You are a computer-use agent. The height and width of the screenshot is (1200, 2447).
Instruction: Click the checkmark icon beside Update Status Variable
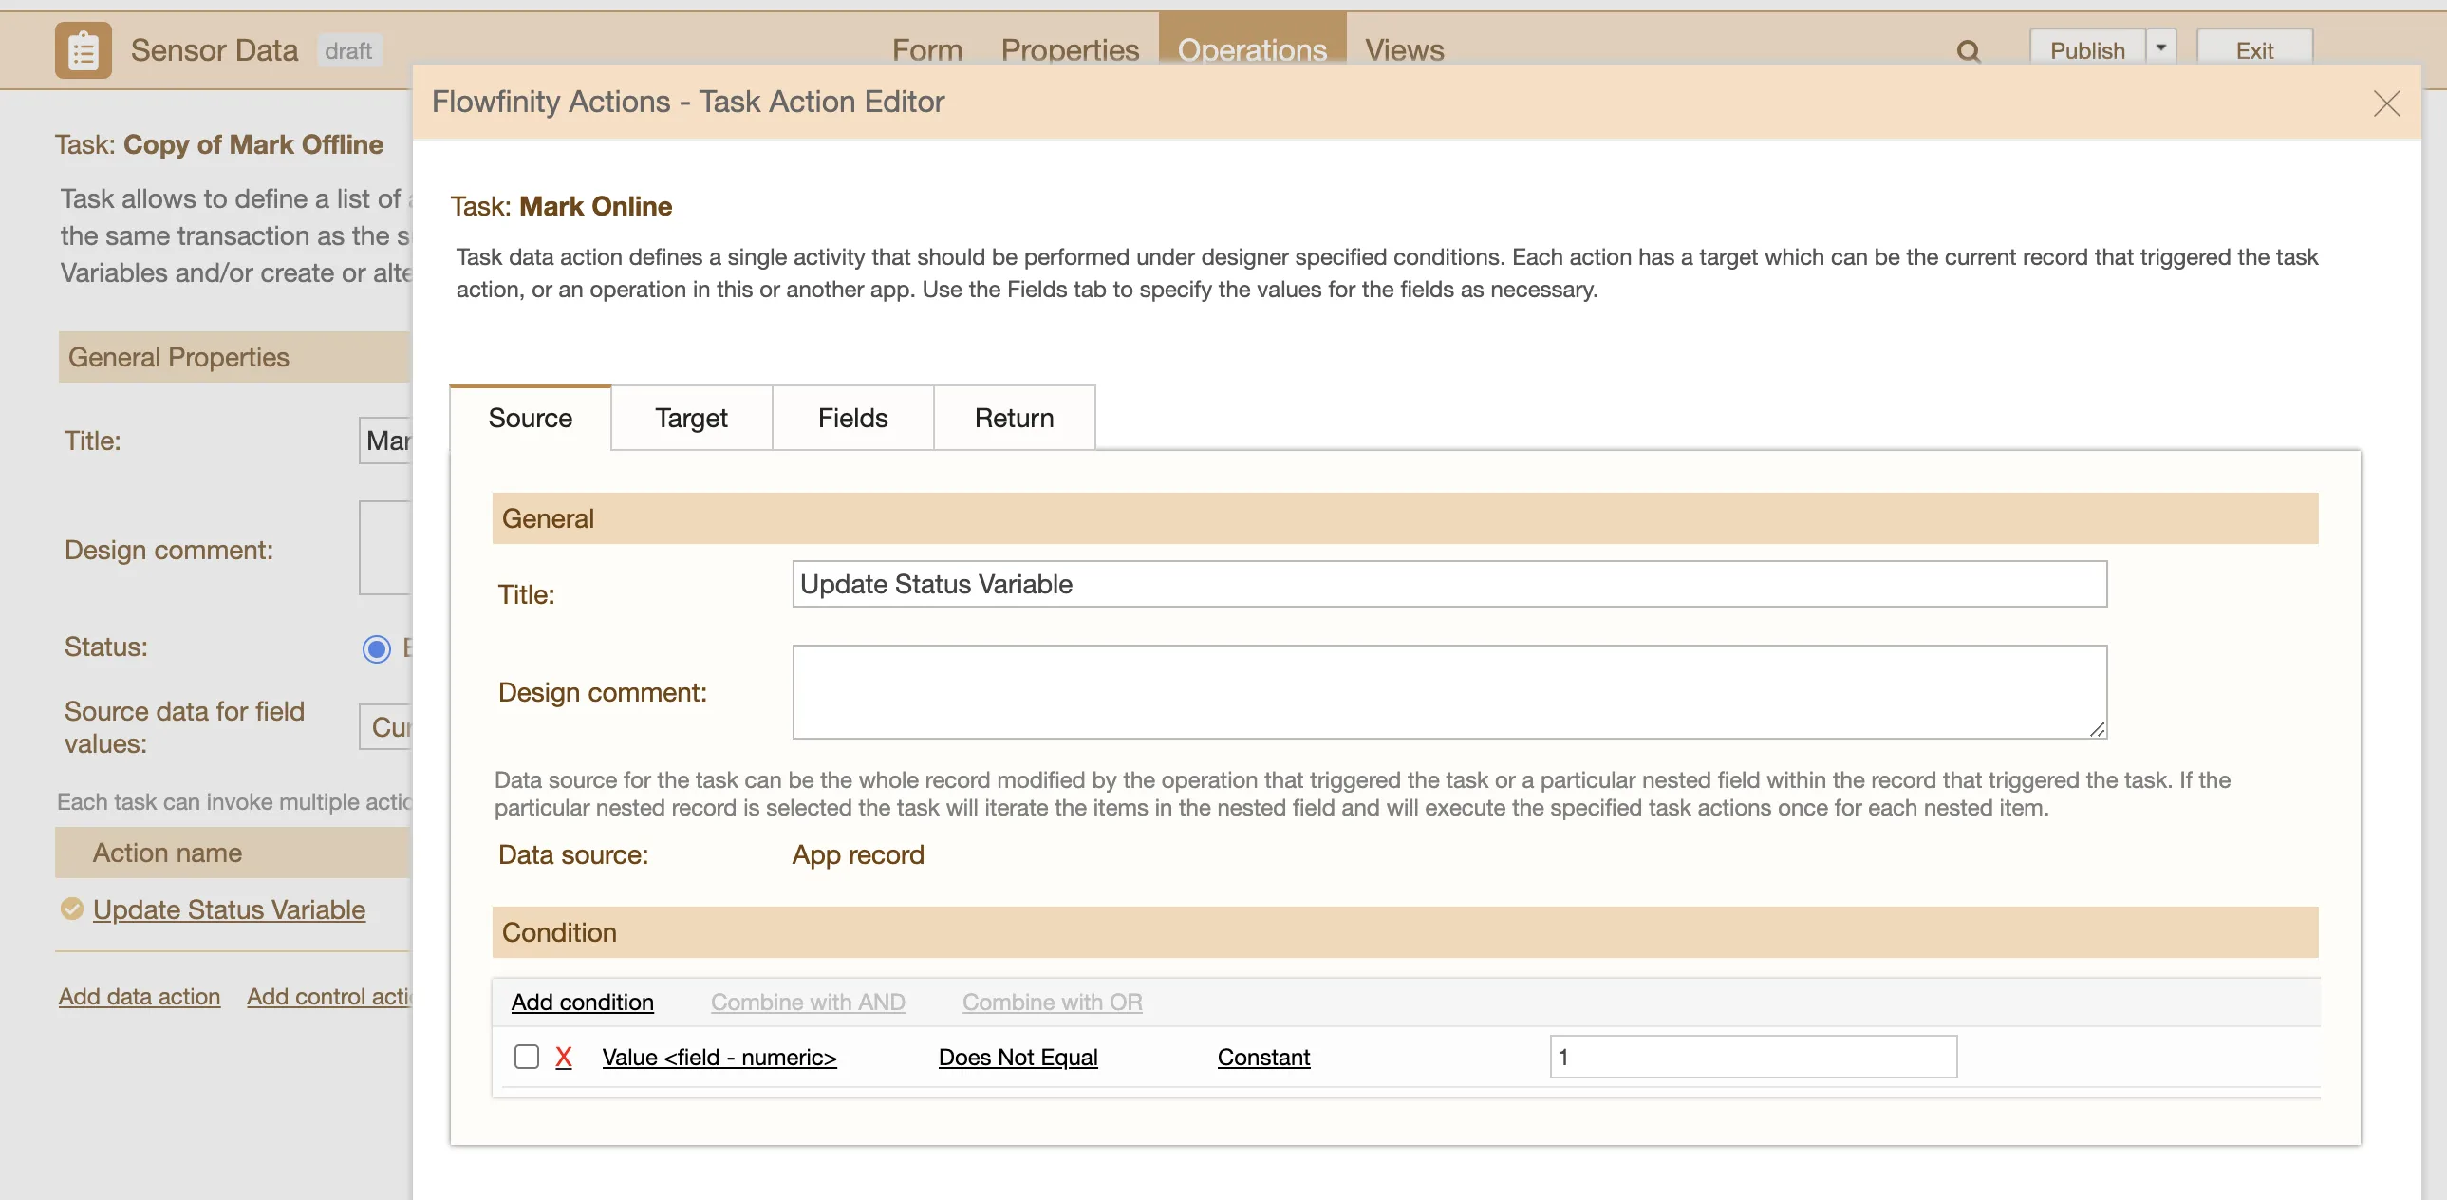click(x=72, y=909)
